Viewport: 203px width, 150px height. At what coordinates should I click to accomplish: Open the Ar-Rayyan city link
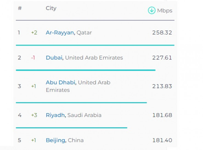60,33
